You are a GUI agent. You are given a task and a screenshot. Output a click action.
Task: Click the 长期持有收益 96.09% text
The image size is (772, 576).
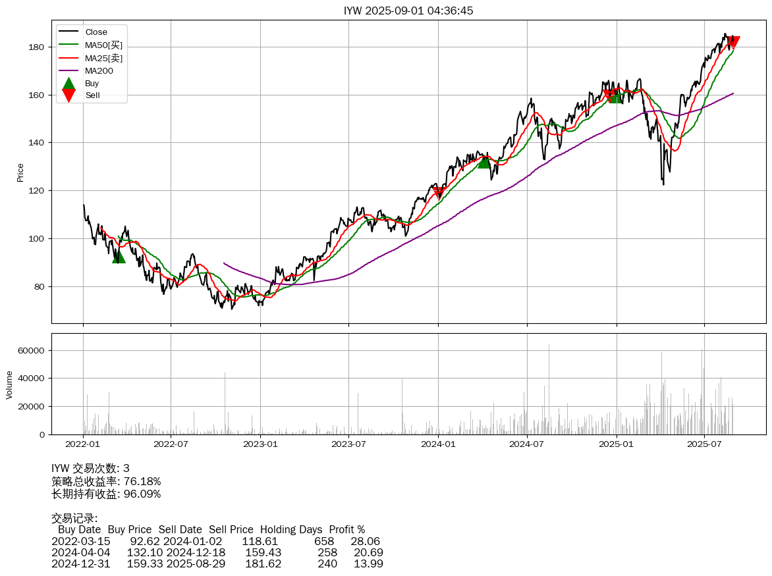tap(106, 494)
